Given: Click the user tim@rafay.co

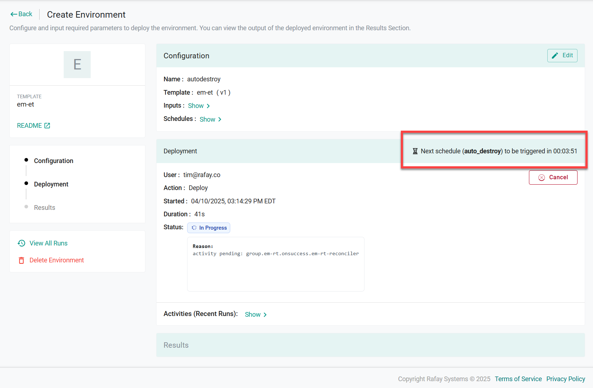Looking at the screenshot, I should click(202, 175).
